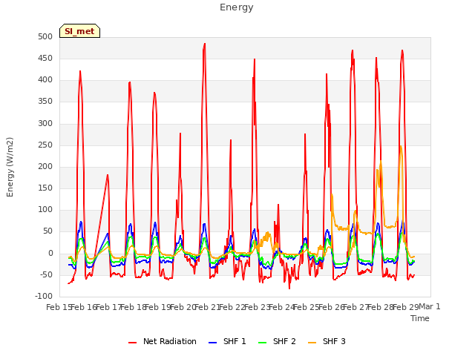Click the orange SHF 3 legend swatch
Screen dimensions: 475x356
pyautogui.click(x=312, y=343)
